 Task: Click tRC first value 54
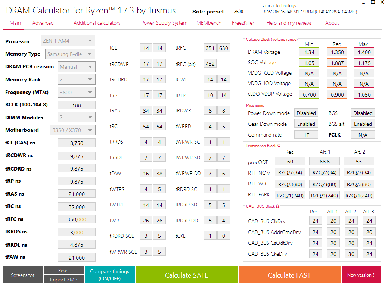click(146, 127)
